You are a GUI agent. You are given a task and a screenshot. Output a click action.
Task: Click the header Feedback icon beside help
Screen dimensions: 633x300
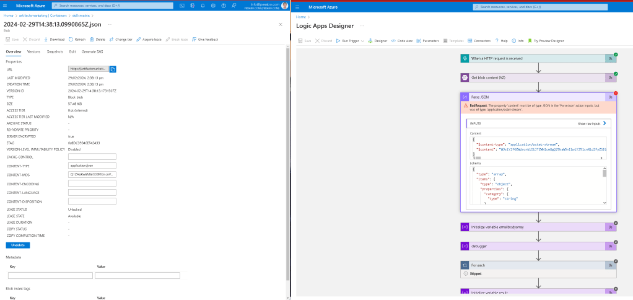(234, 6)
